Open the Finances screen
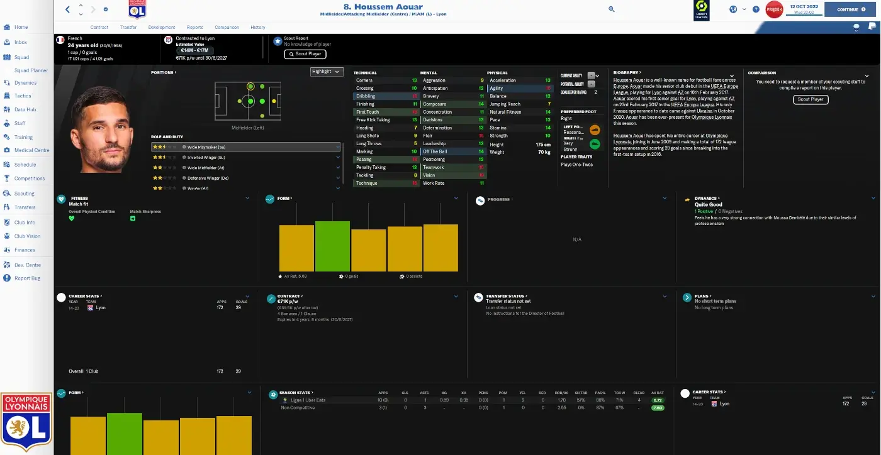881x455 pixels. (x=25, y=250)
